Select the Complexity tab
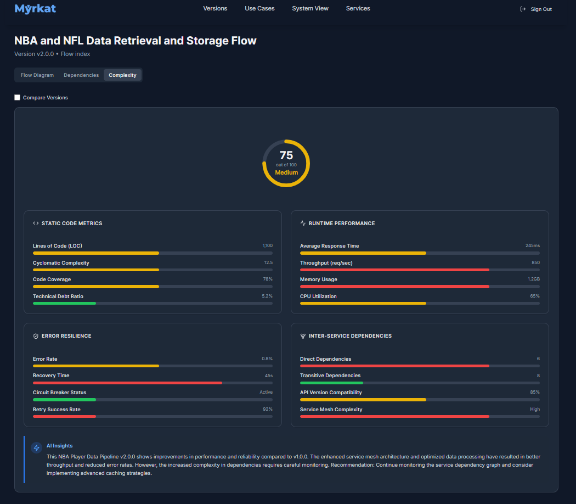The width and height of the screenshot is (576, 504). click(123, 75)
